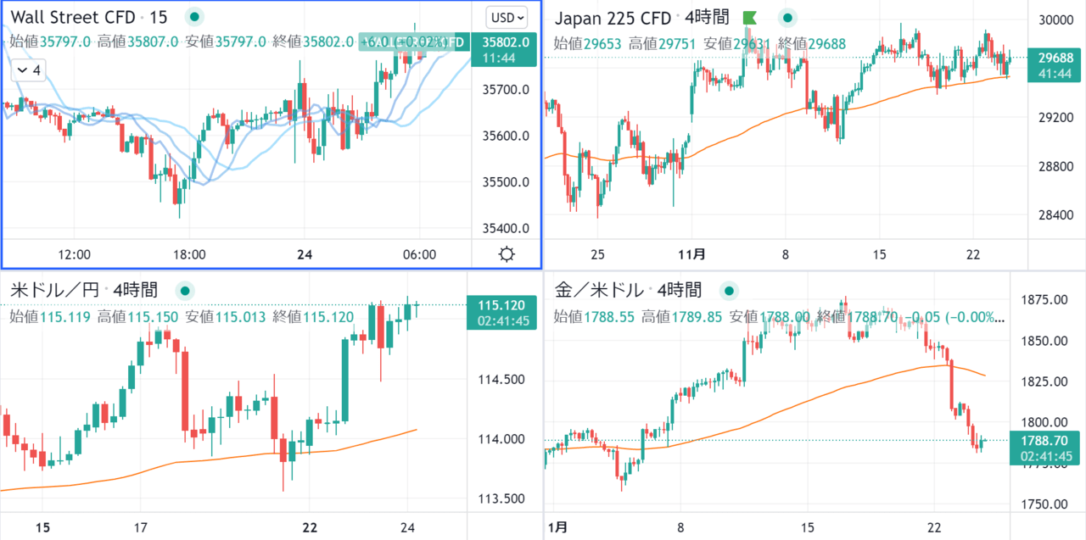Expand the collapsed indicators legend showing 4
1086x540 pixels.
click(27, 70)
